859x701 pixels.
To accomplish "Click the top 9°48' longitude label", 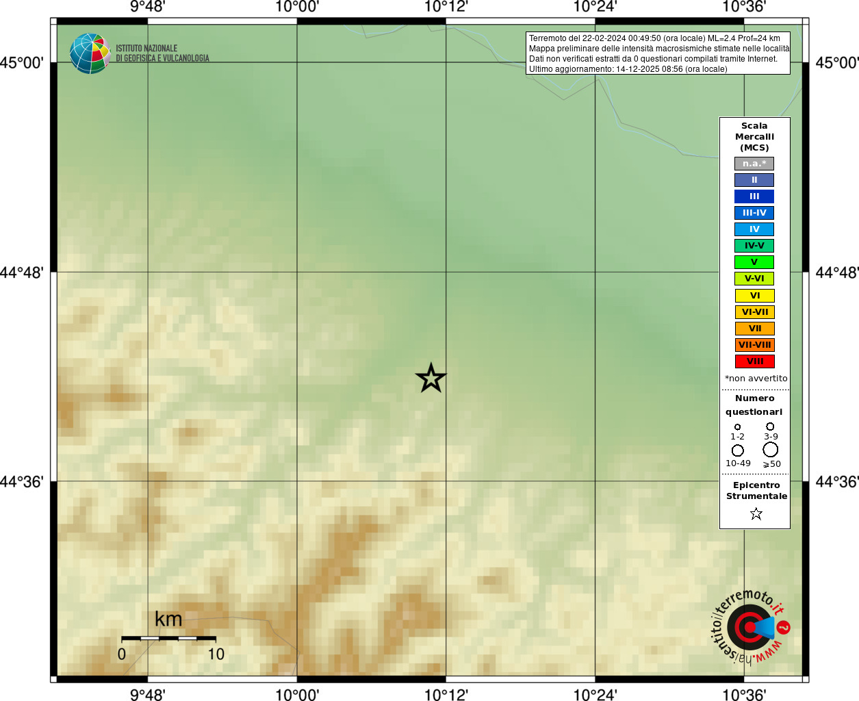I will [x=148, y=7].
